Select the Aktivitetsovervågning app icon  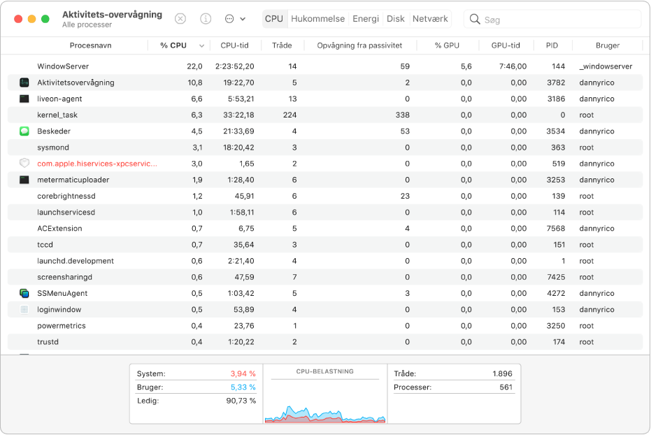point(24,83)
